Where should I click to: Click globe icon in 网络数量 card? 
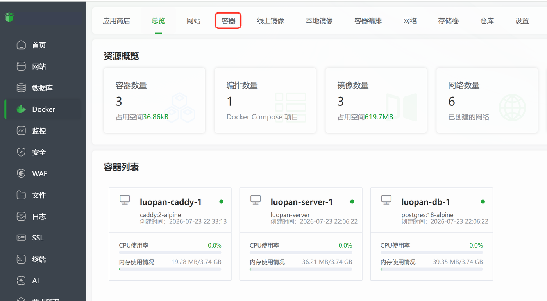(x=512, y=107)
